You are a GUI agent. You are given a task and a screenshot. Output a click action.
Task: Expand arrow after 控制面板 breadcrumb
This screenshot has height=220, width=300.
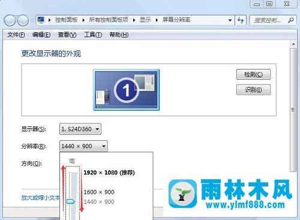(x=83, y=20)
